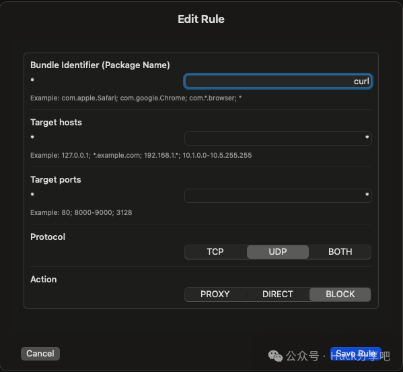Click the Target hosts heading label
This screenshot has height=372, width=403.
point(56,122)
